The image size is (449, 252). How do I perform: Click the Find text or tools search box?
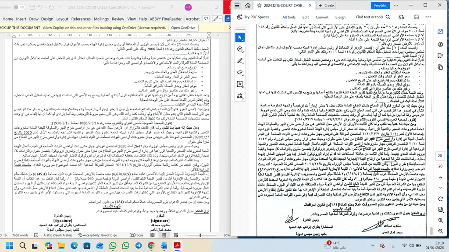click(x=370, y=17)
